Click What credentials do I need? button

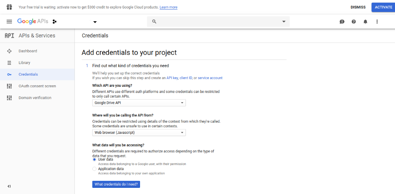point(116,184)
